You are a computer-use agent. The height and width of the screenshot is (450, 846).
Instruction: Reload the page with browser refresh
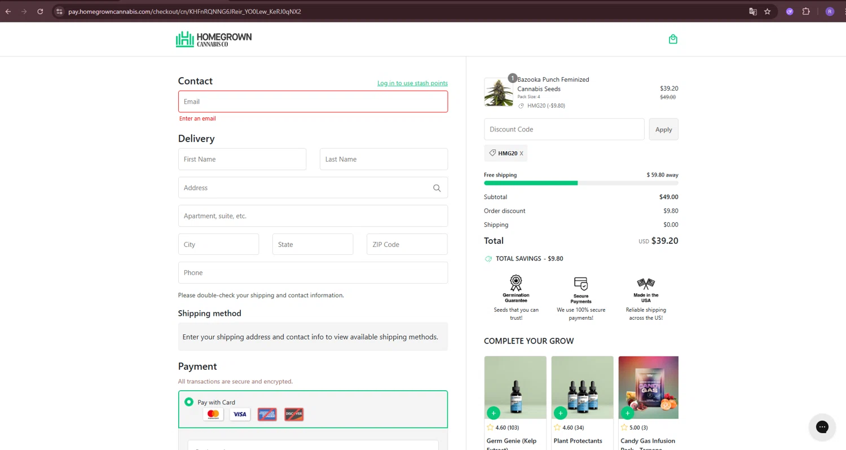(40, 11)
